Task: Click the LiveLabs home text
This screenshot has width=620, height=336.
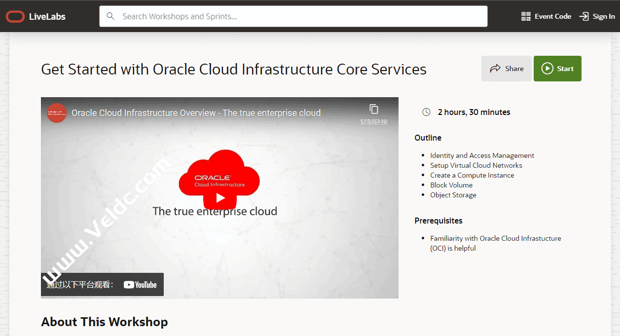Action: (x=47, y=17)
